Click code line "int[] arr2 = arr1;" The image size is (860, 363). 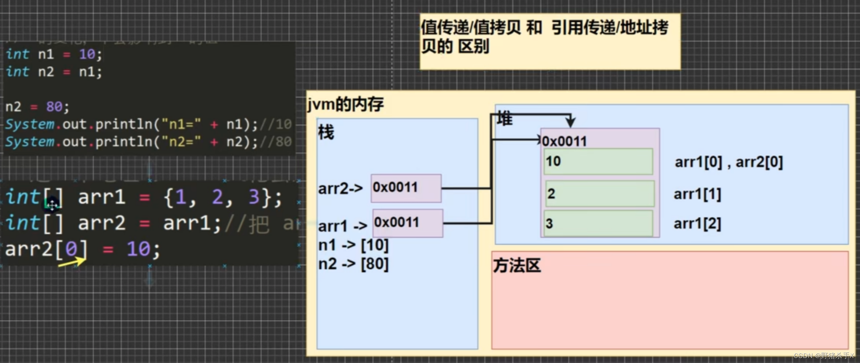(x=113, y=223)
